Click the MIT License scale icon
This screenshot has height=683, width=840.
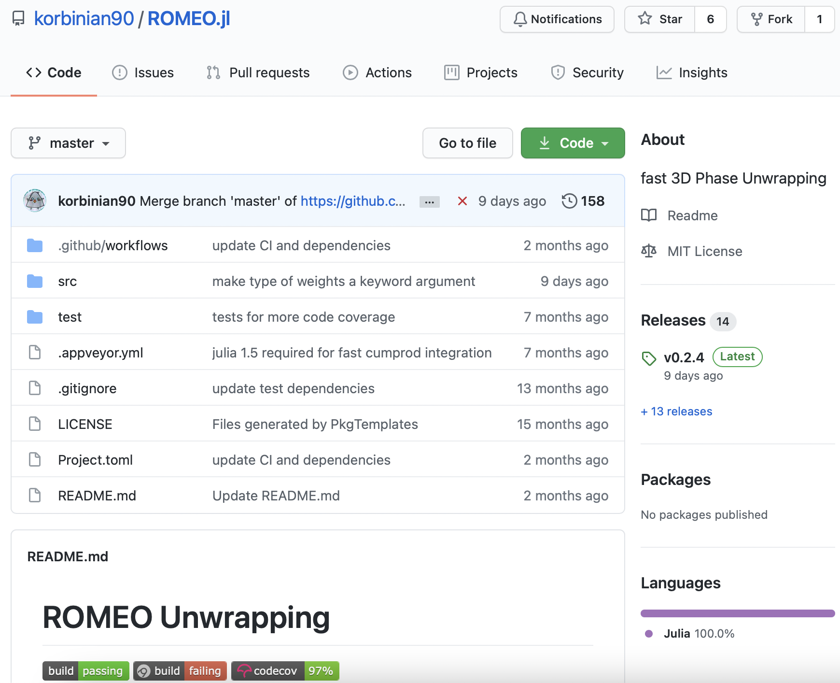649,251
